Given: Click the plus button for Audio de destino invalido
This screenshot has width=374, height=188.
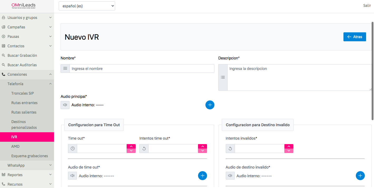Looking at the screenshot, I should [360, 176].
